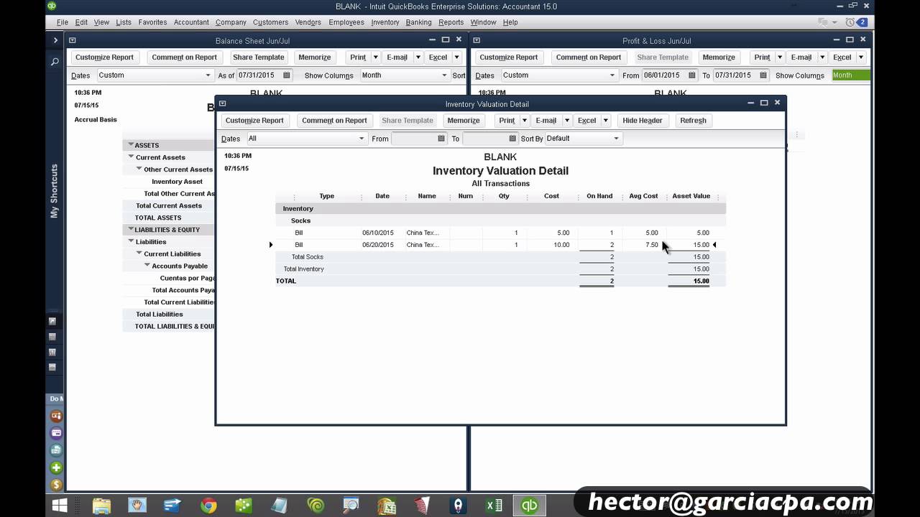Open Balance Sheet Show Columns Month dropdown
The height and width of the screenshot is (517, 920).
click(405, 75)
